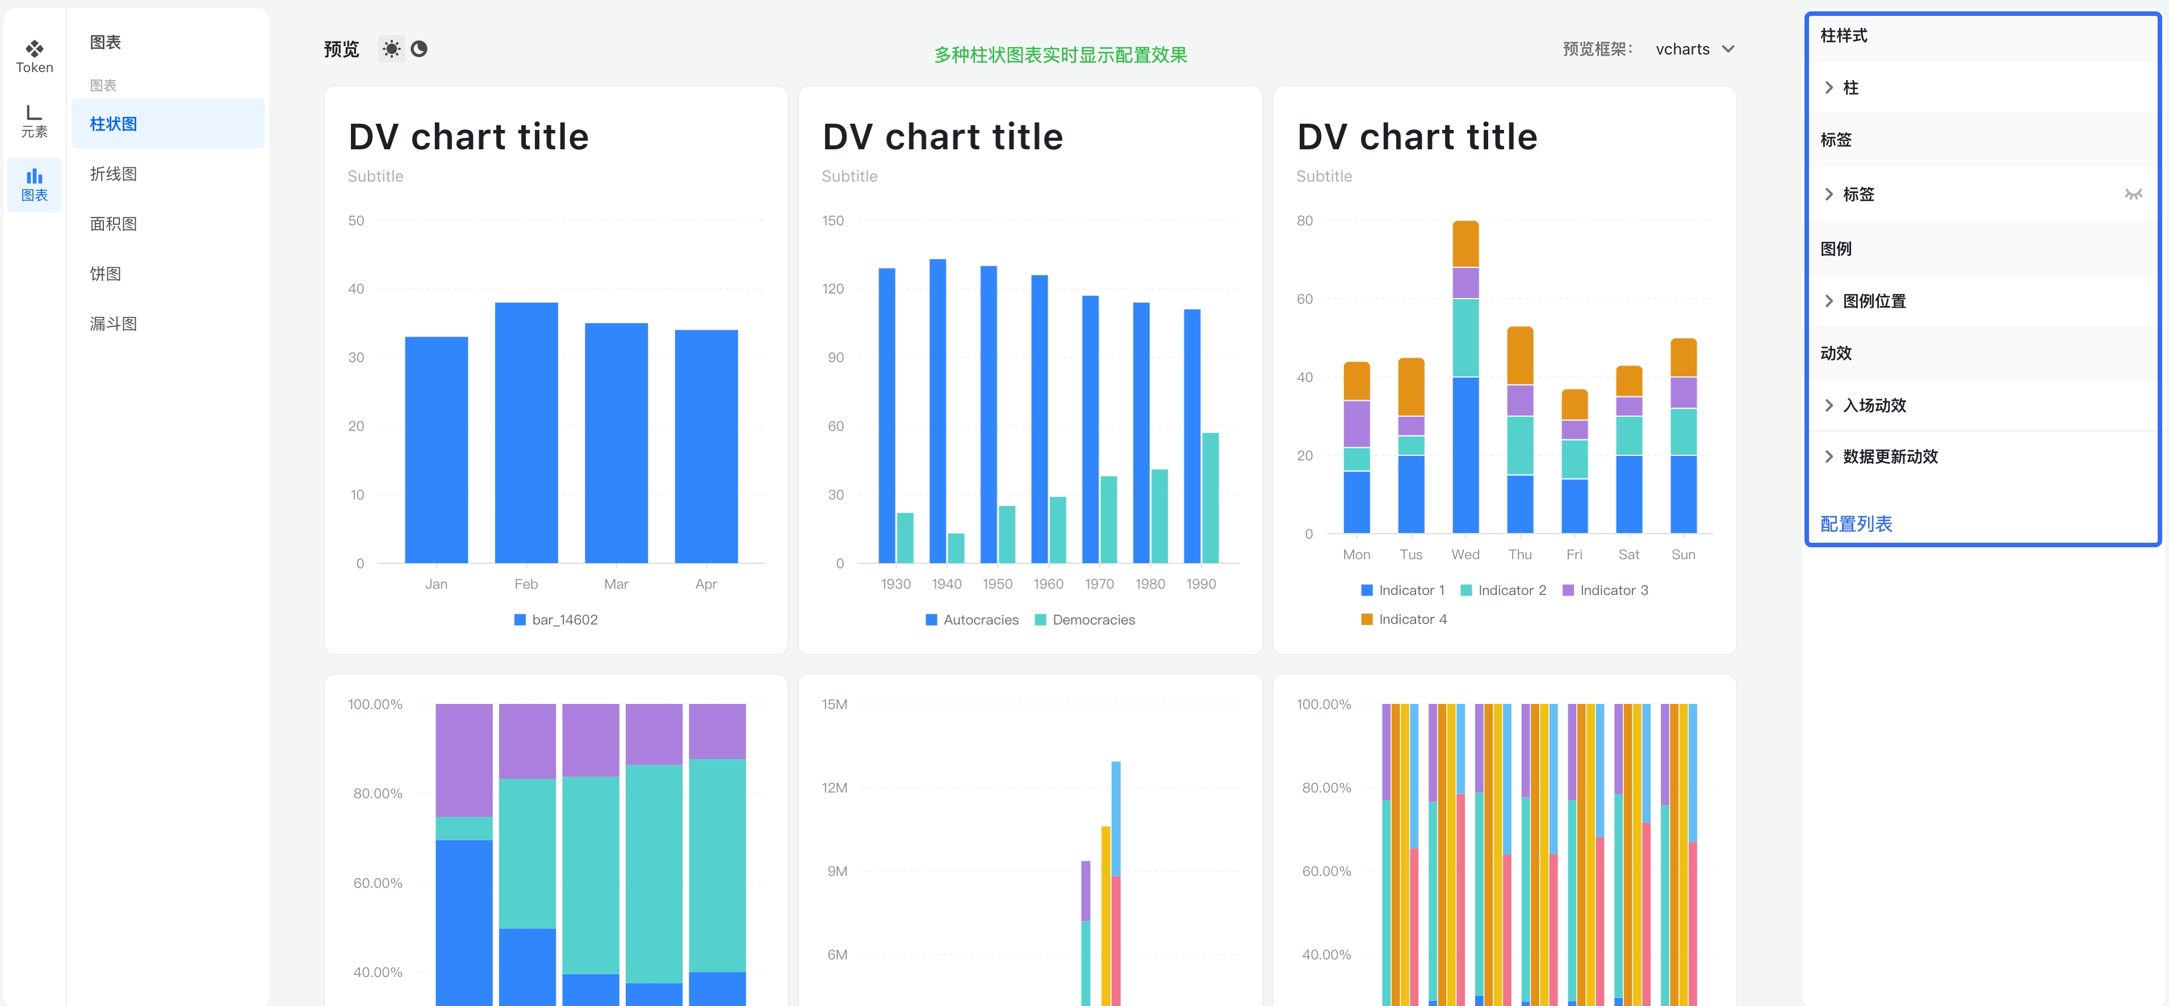Click the 配置列表 configuration list link

tap(1856, 523)
